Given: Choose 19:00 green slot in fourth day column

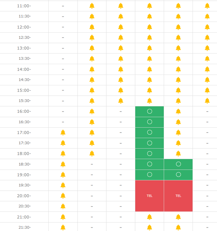Looking at the screenshot, I should click(x=150, y=175).
